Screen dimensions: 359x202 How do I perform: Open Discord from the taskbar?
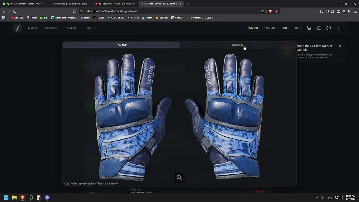tap(47, 198)
